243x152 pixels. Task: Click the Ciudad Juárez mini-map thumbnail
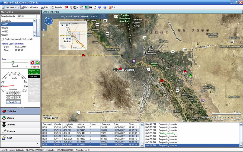coord(72,36)
